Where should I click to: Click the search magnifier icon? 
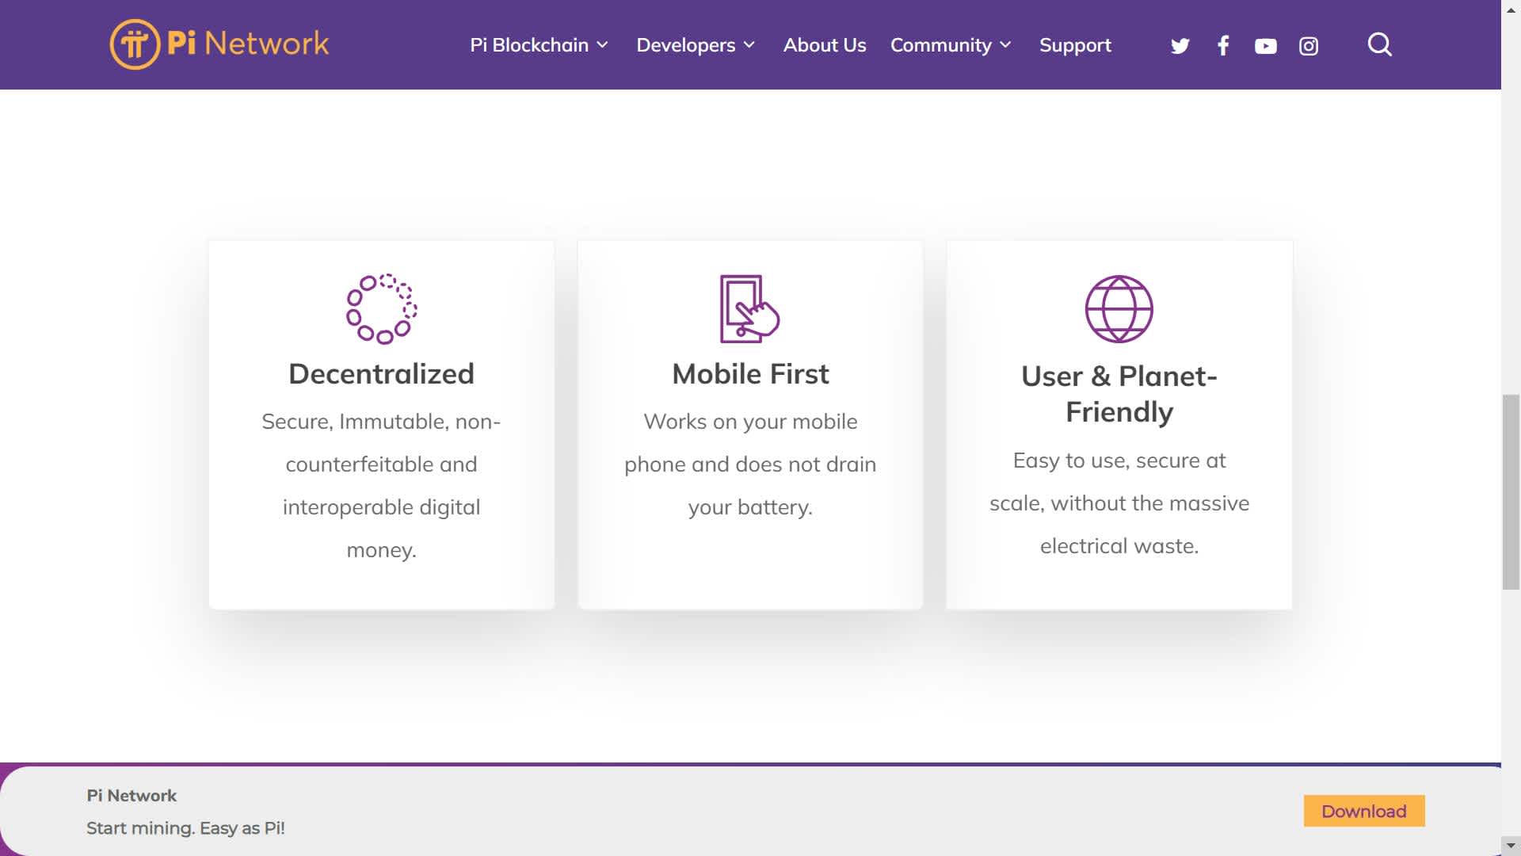pyautogui.click(x=1379, y=44)
